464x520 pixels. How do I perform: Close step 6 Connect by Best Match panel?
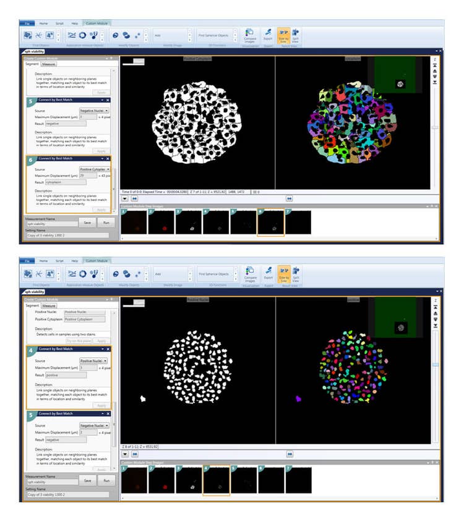click(x=108, y=160)
